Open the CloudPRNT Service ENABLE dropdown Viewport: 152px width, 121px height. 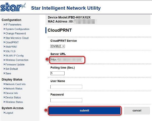click(58, 46)
